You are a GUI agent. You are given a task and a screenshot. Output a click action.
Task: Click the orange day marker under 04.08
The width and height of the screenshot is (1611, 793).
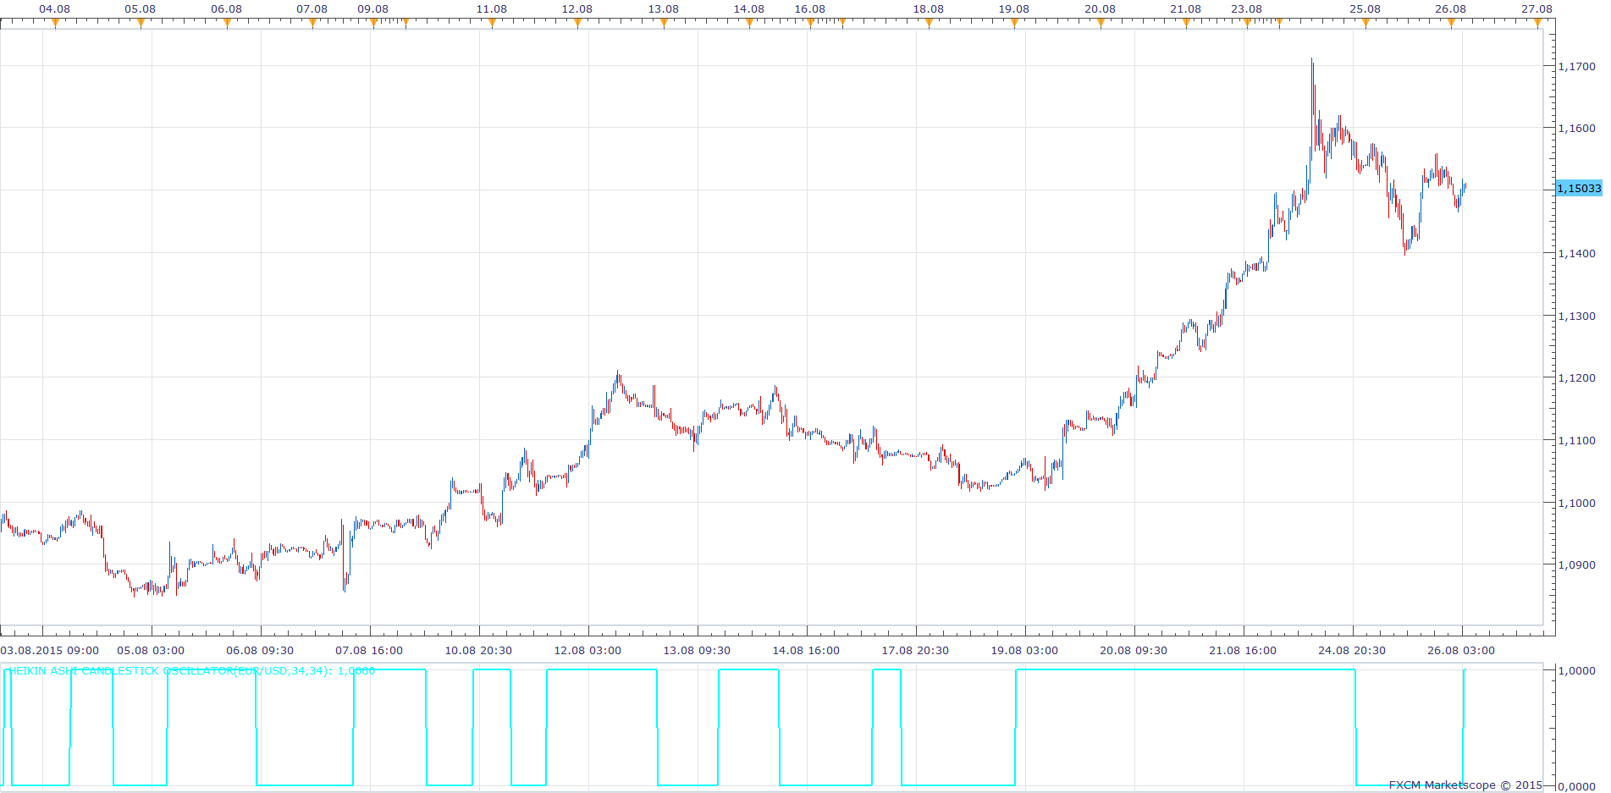(56, 23)
